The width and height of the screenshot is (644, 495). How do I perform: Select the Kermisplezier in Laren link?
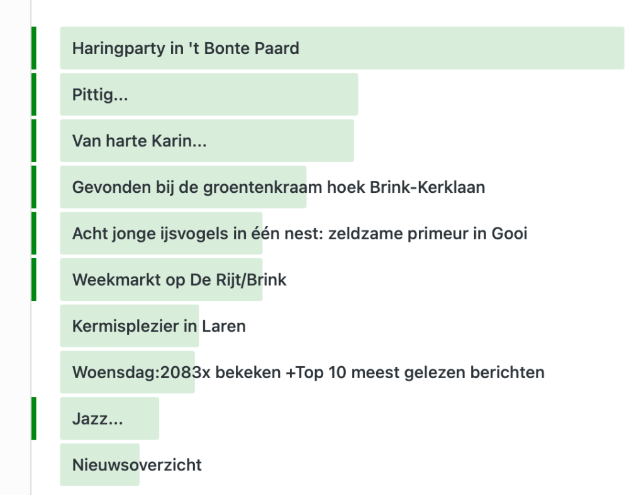pyautogui.click(x=158, y=327)
